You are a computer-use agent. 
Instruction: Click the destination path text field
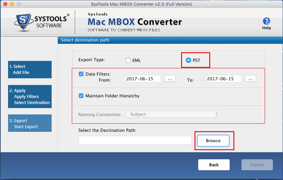pos(135,141)
